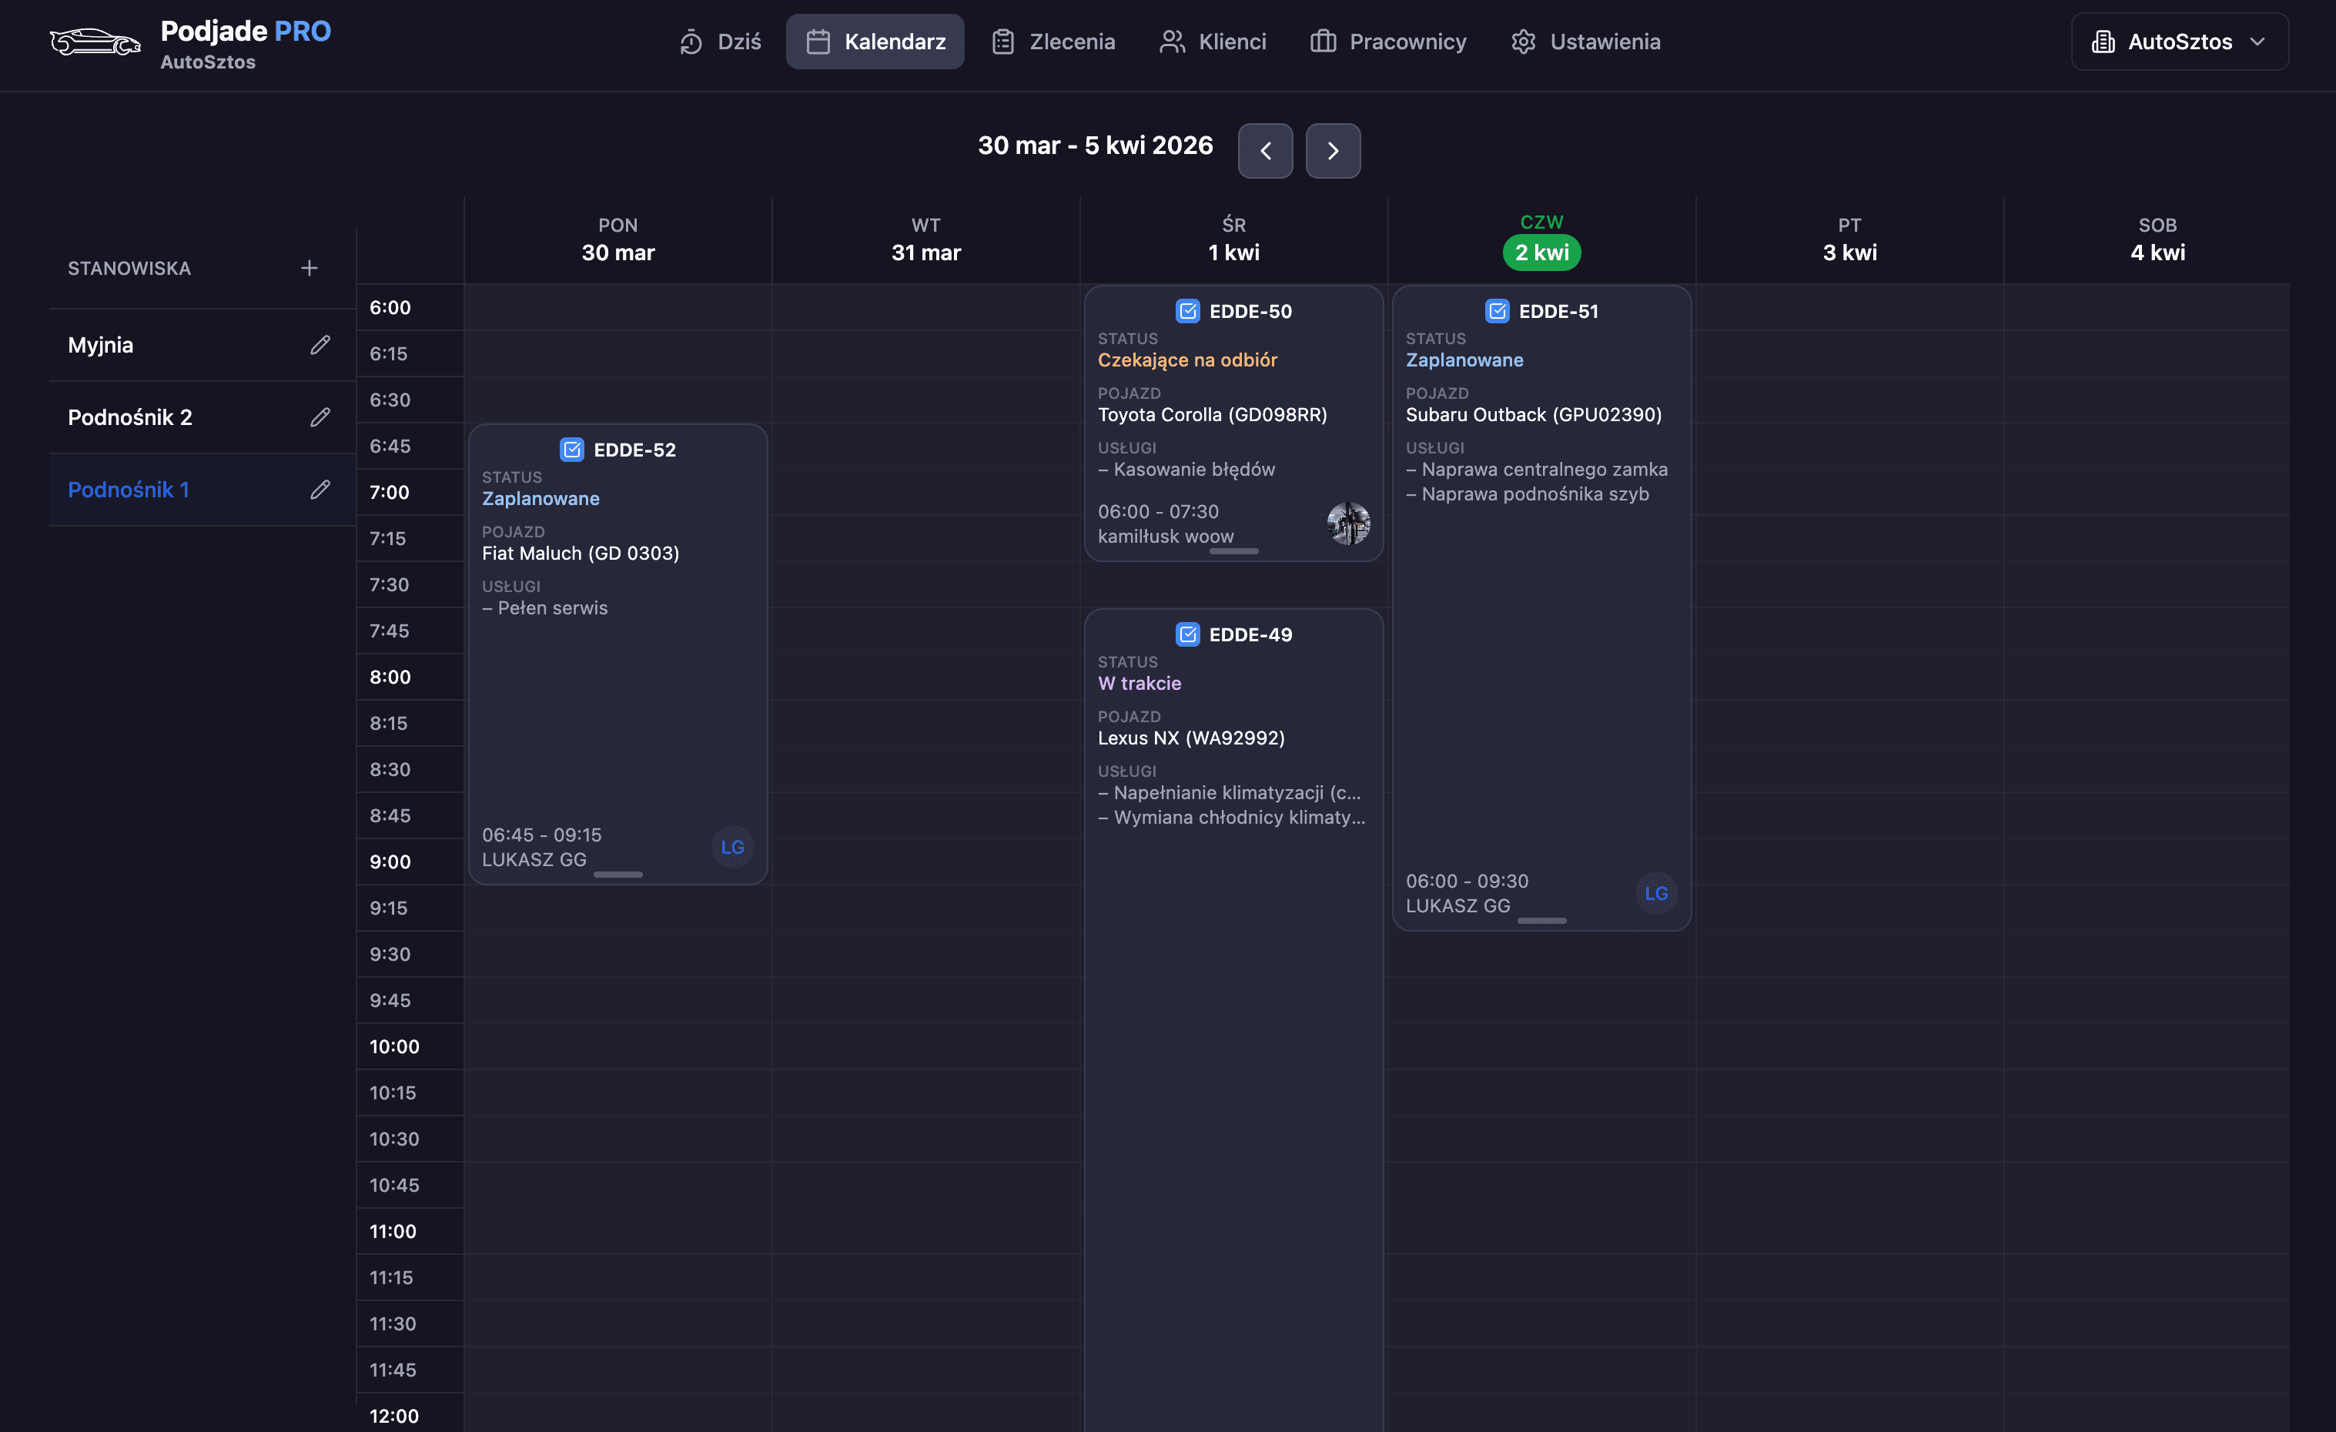The height and width of the screenshot is (1432, 2336).
Task: Go to next week with right arrow
Action: [1333, 151]
